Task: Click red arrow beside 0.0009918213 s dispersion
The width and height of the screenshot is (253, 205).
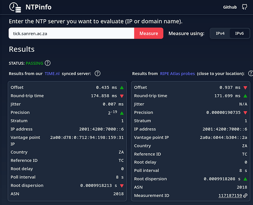Action: (122, 186)
